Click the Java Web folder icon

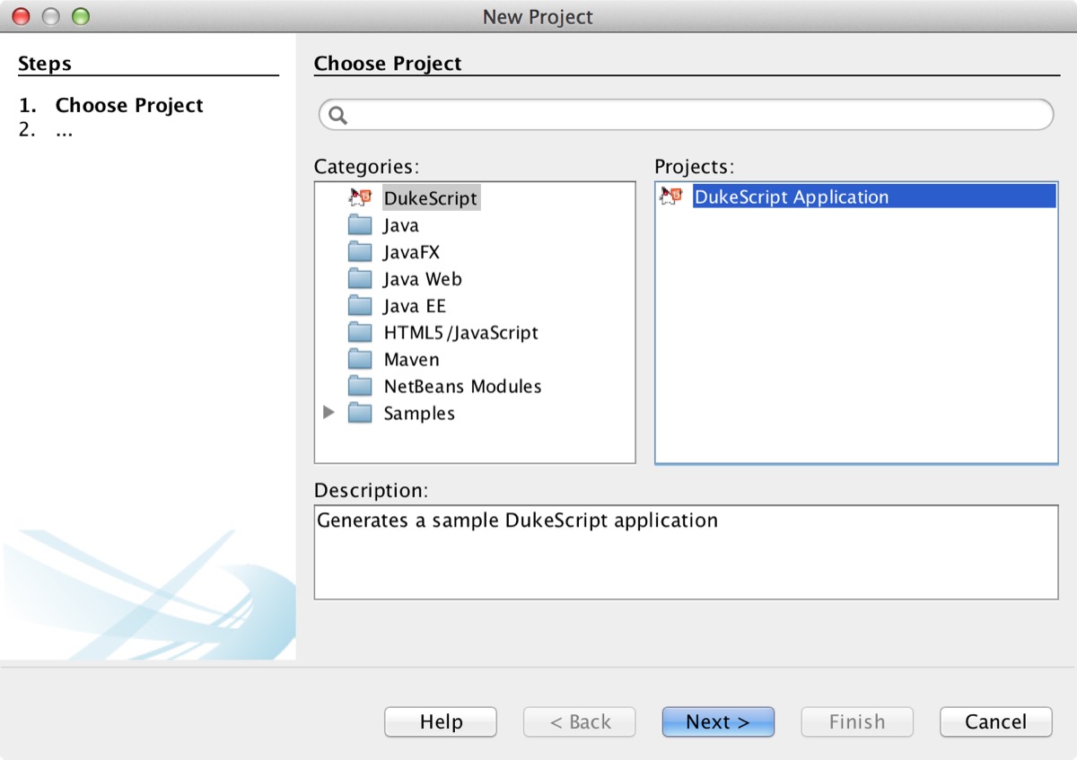[x=360, y=278]
